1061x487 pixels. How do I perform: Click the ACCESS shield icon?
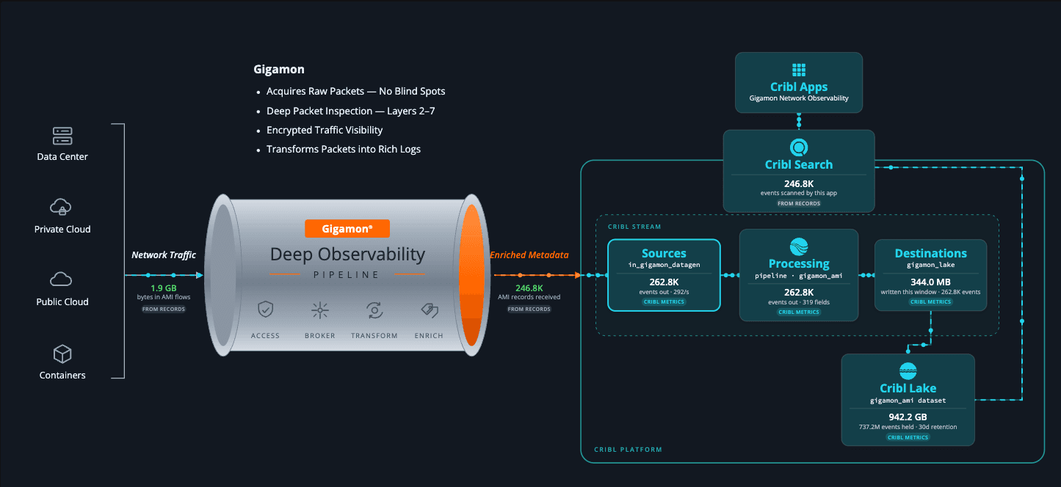[x=265, y=310]
